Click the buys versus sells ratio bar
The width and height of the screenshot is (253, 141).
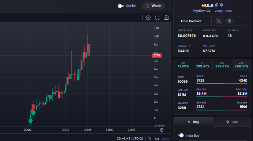pos(222,84)
